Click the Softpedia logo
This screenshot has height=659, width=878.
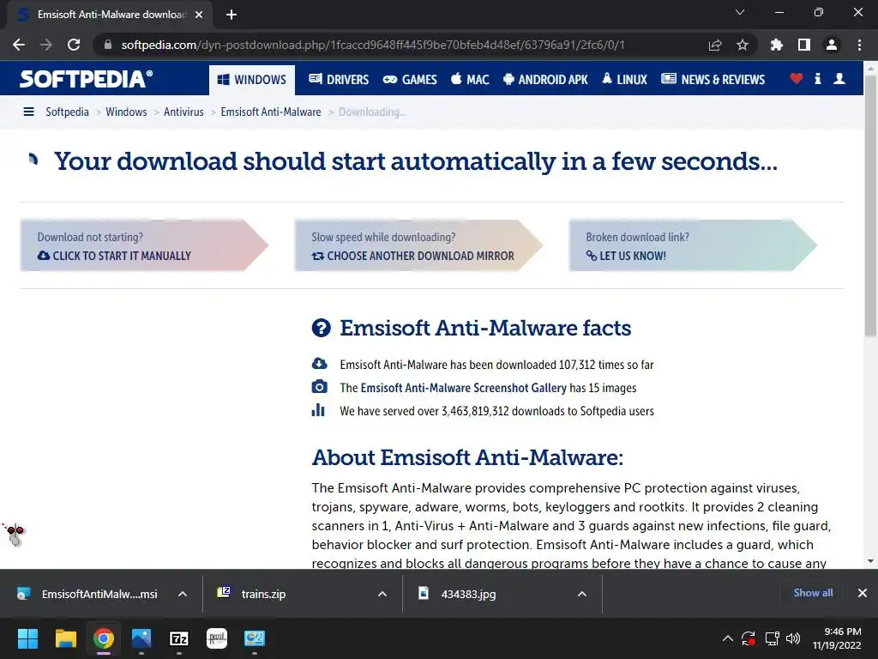coord(87,79)
